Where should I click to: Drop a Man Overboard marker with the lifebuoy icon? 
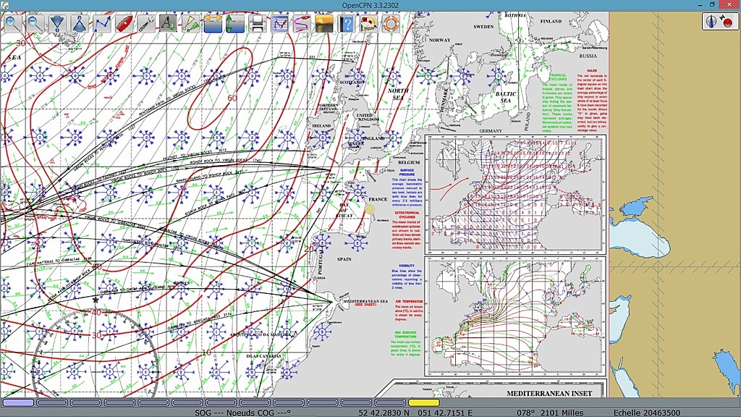tap(391, 23)
